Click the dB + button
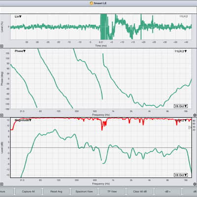 pos(168,192)
